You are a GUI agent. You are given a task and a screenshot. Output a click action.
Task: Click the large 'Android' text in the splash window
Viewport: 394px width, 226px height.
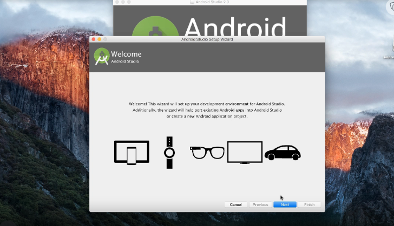click(235, 26)
